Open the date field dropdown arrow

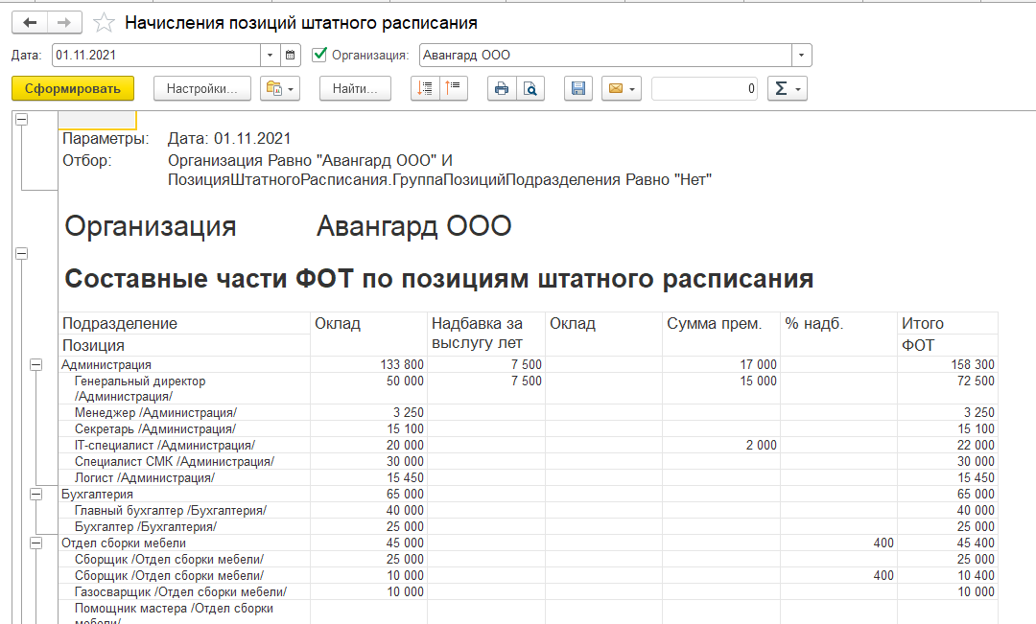coord(270,55)
